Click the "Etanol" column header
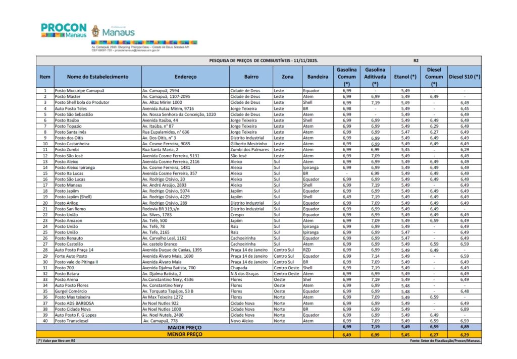 405,77
